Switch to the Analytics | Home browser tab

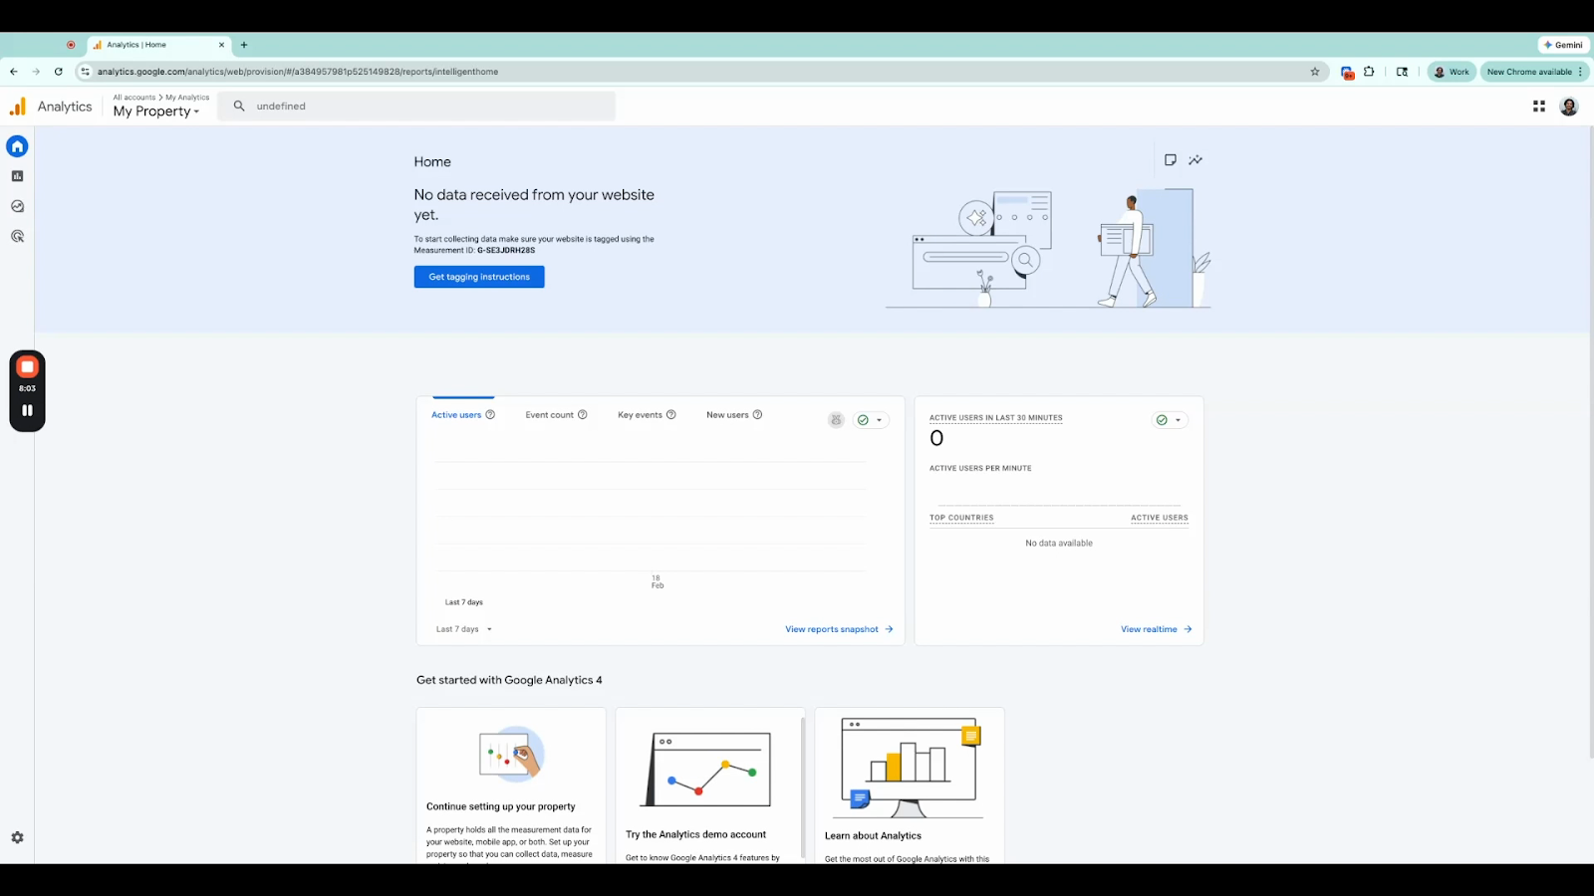(x=159, y=45)
